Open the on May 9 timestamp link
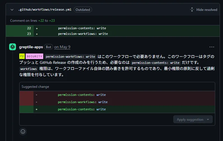The height and width of the screenshot is (141, 223). (62, 47)
